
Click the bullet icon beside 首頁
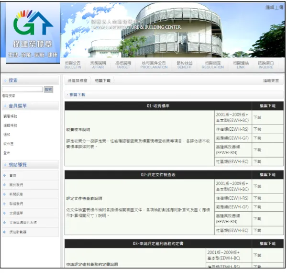coord(5,175)
